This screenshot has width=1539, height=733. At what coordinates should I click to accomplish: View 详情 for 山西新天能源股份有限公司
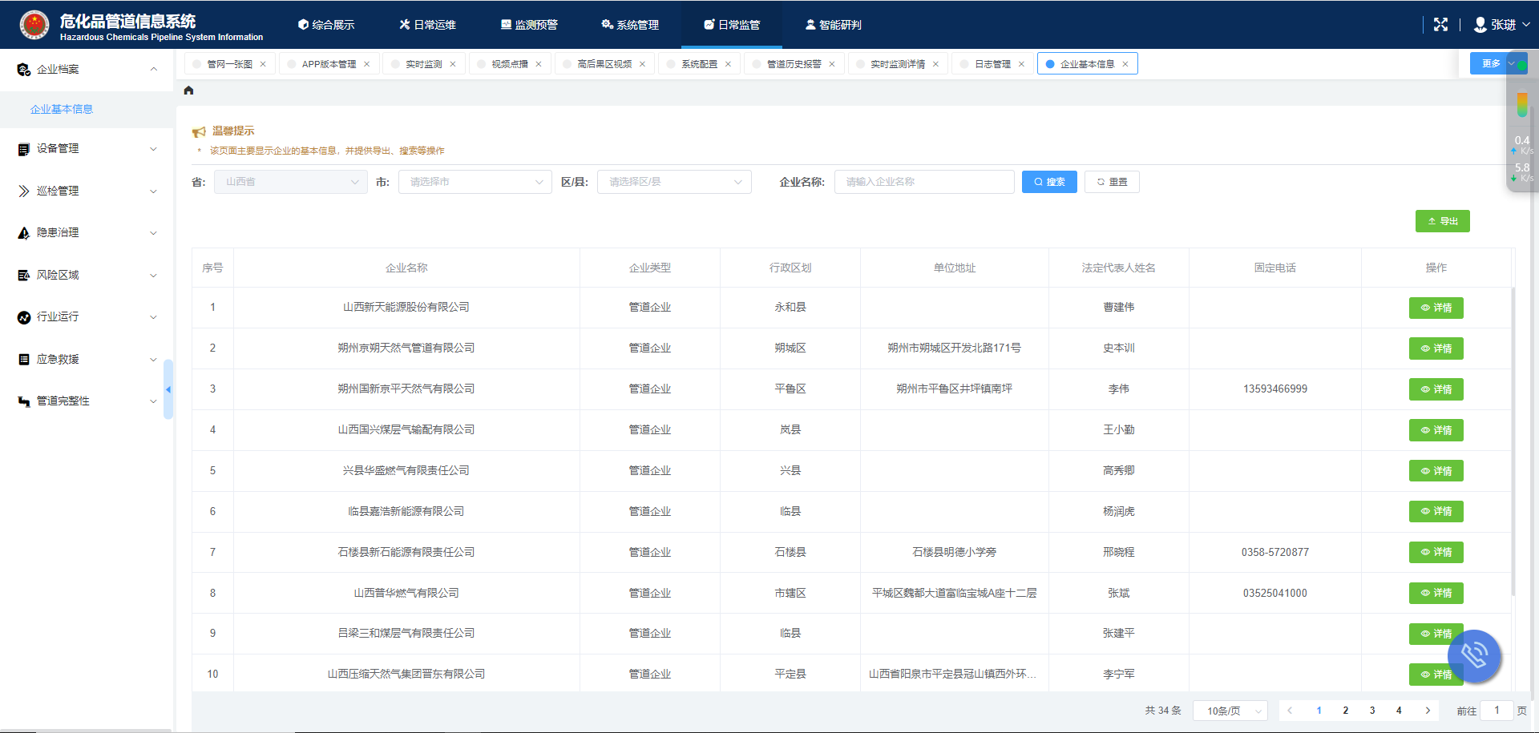1436,308
